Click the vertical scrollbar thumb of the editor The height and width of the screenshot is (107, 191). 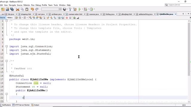(189, 49)
